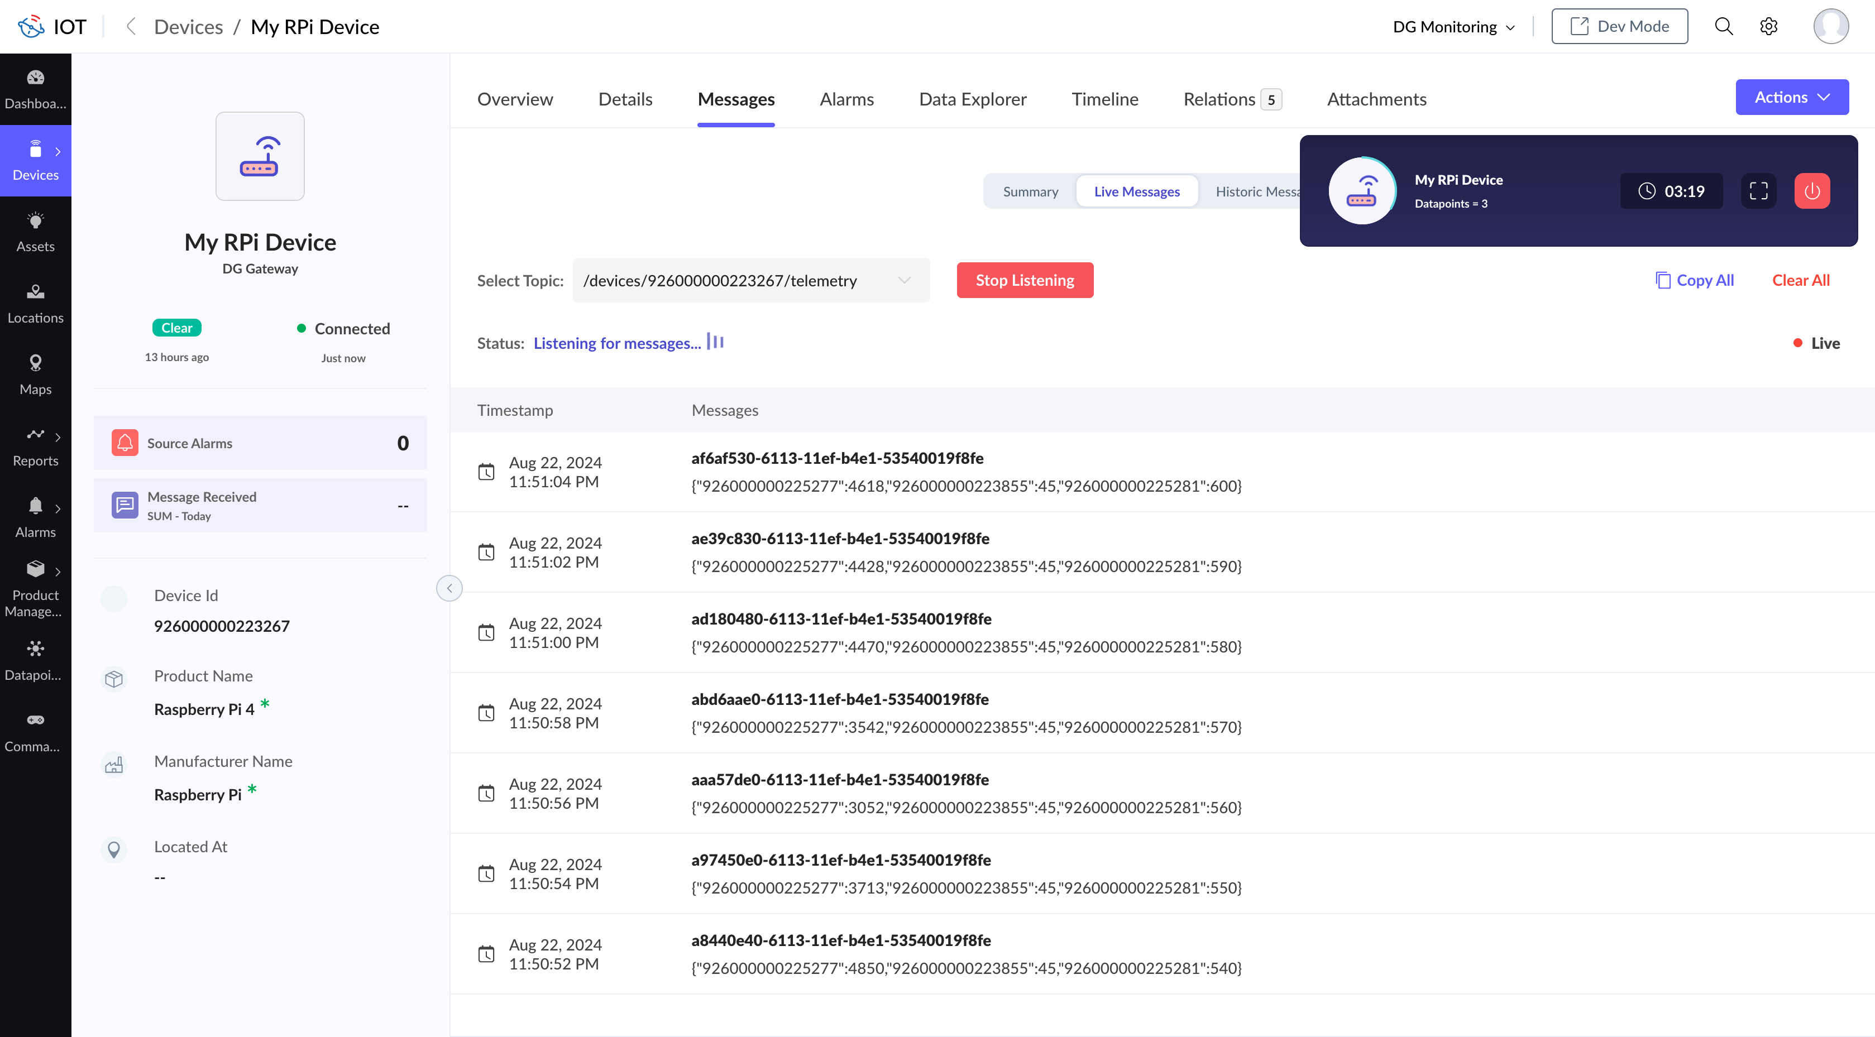Click the Copy All link
The width and height of the screenshot is (1875, 1037).
[1695, 280]
